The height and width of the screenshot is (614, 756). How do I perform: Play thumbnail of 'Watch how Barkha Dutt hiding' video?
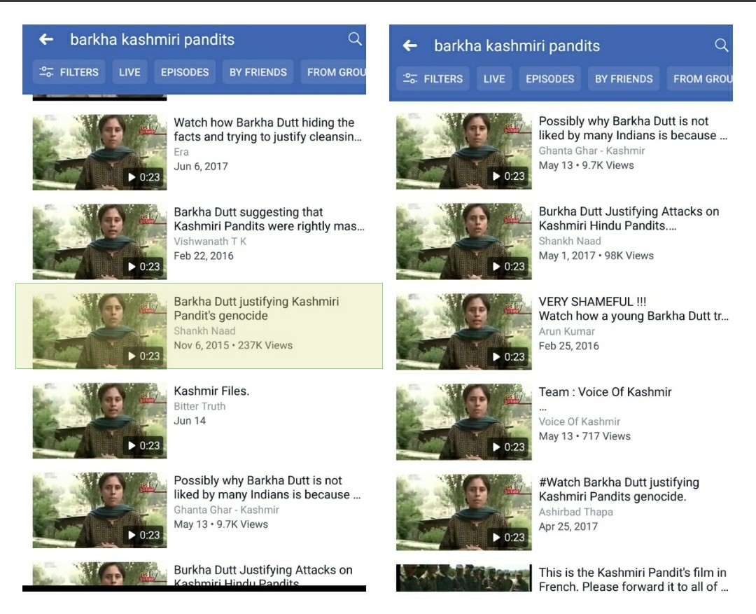100,152
